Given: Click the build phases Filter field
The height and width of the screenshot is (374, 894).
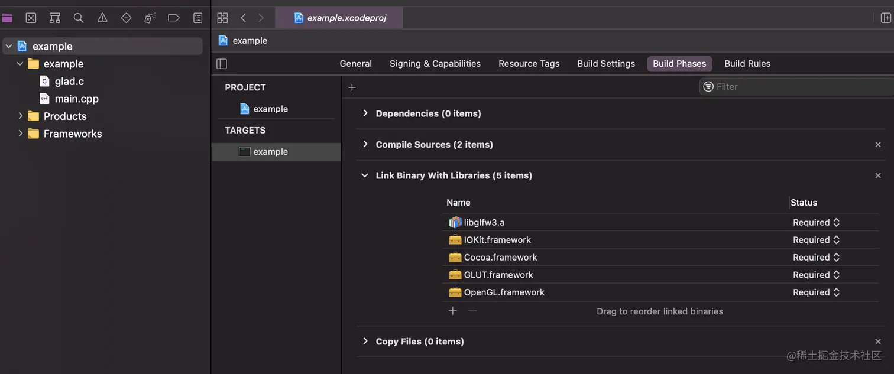Looking at the screenshot, I should (x=796, y=87).
